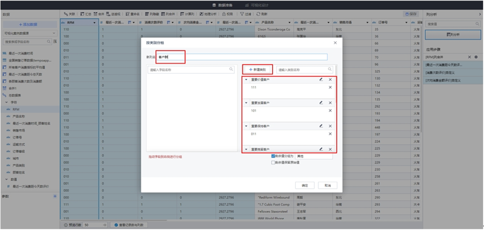The height and width of the screenshot is (230, 484).
Task: Enable the 剩余值分组为 checkbox
Action: (x=273, y=156)
